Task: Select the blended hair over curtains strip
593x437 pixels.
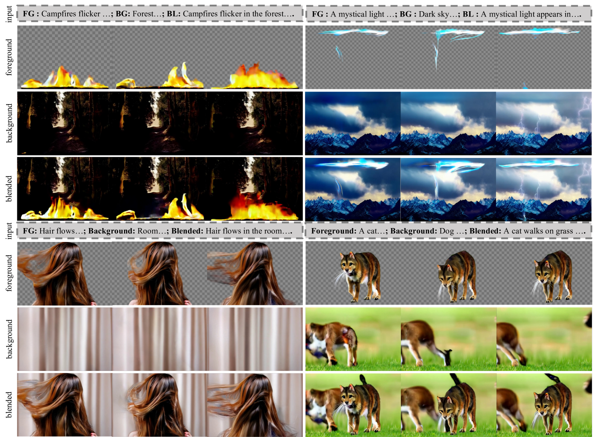Action: click(160, 405)
